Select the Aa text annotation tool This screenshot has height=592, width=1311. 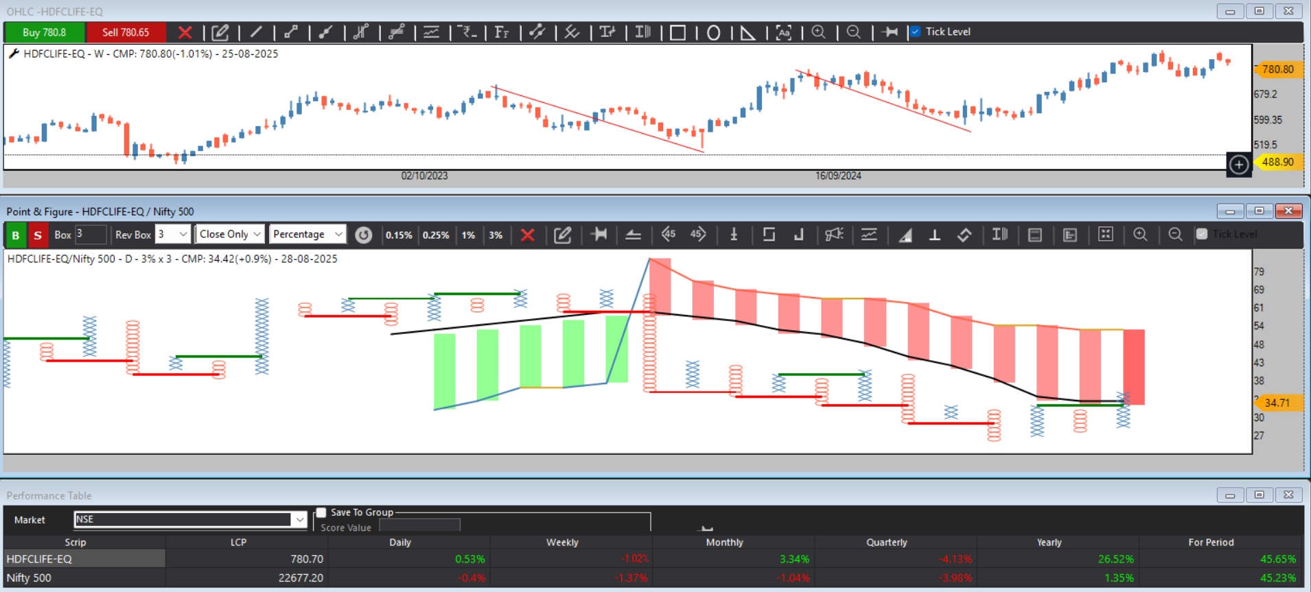pos(783,32)
